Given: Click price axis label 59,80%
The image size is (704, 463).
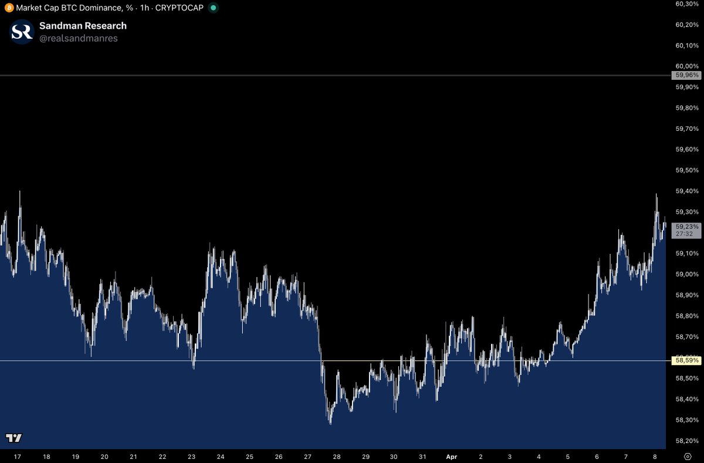Looking at the screenshot, I should tap(687, 108).
